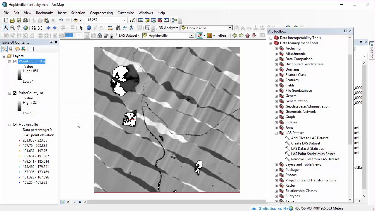Viewport: 375px width, 211px height.
Task: Activate the Pan hand tool
Action: (19, 28)
